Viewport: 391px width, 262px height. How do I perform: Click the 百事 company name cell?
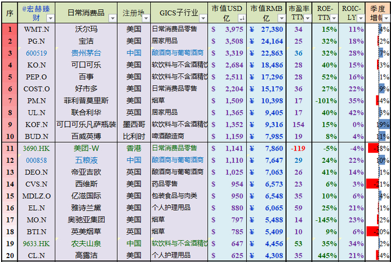(86, 77)
